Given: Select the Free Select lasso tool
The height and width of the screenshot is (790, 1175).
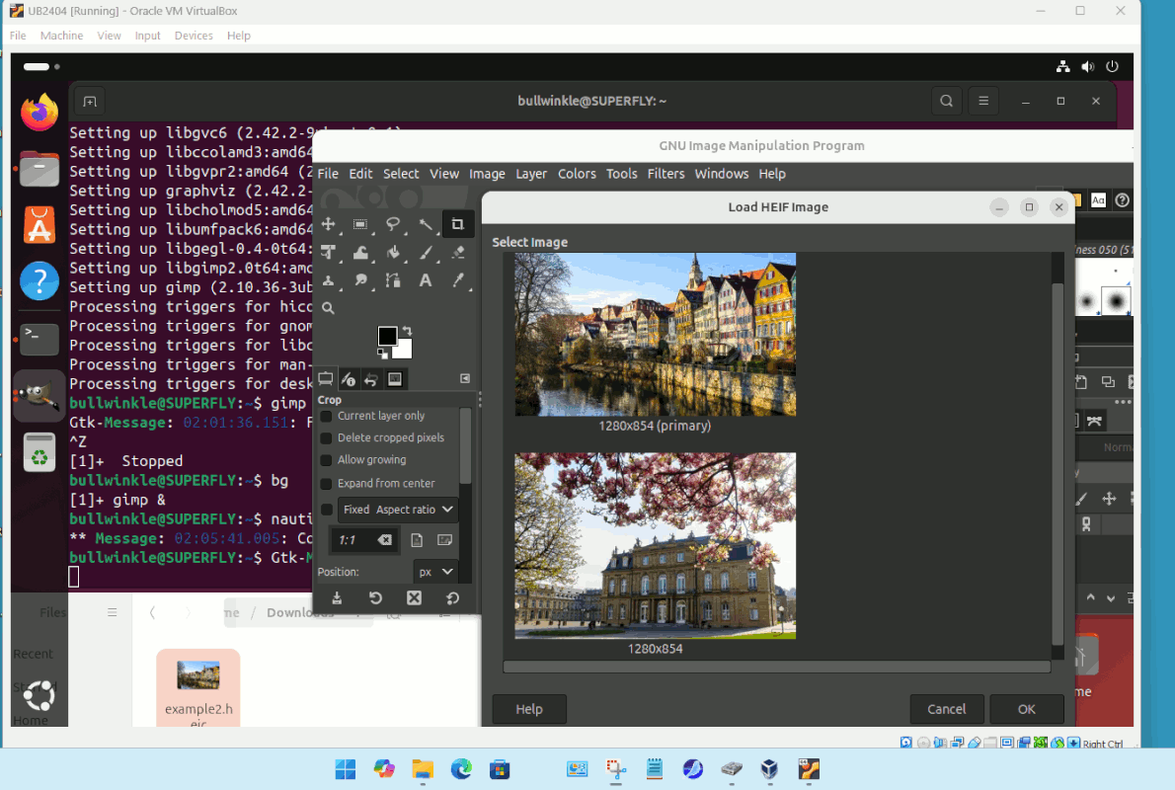Looking at the screenshot, I should (x=393, y=224).
